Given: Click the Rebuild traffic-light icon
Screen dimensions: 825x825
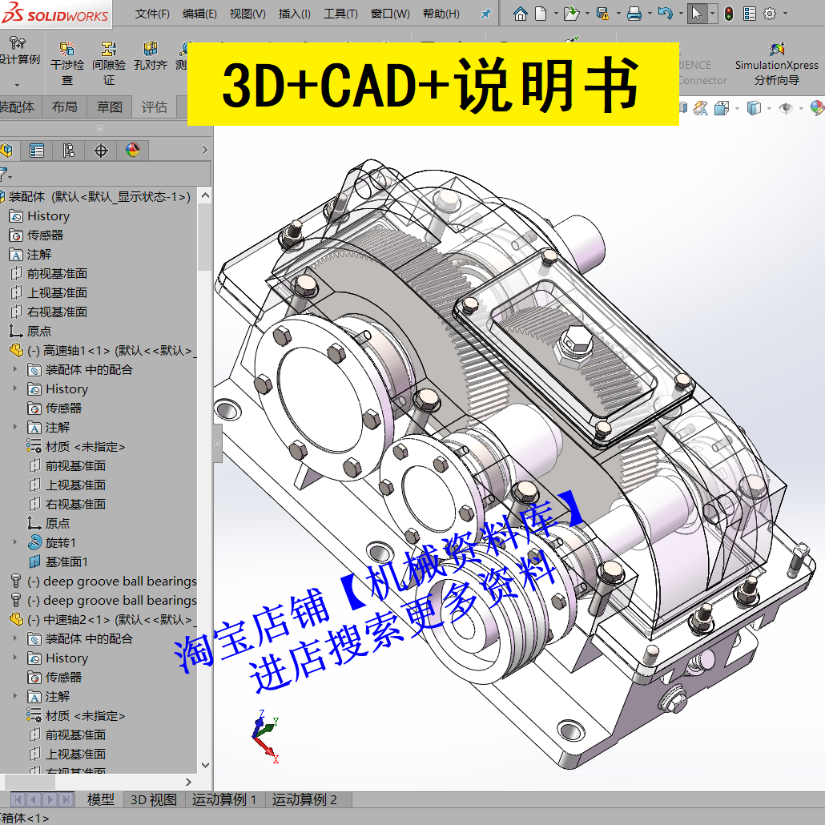Looking at the screenshot, I should (729, 13).
